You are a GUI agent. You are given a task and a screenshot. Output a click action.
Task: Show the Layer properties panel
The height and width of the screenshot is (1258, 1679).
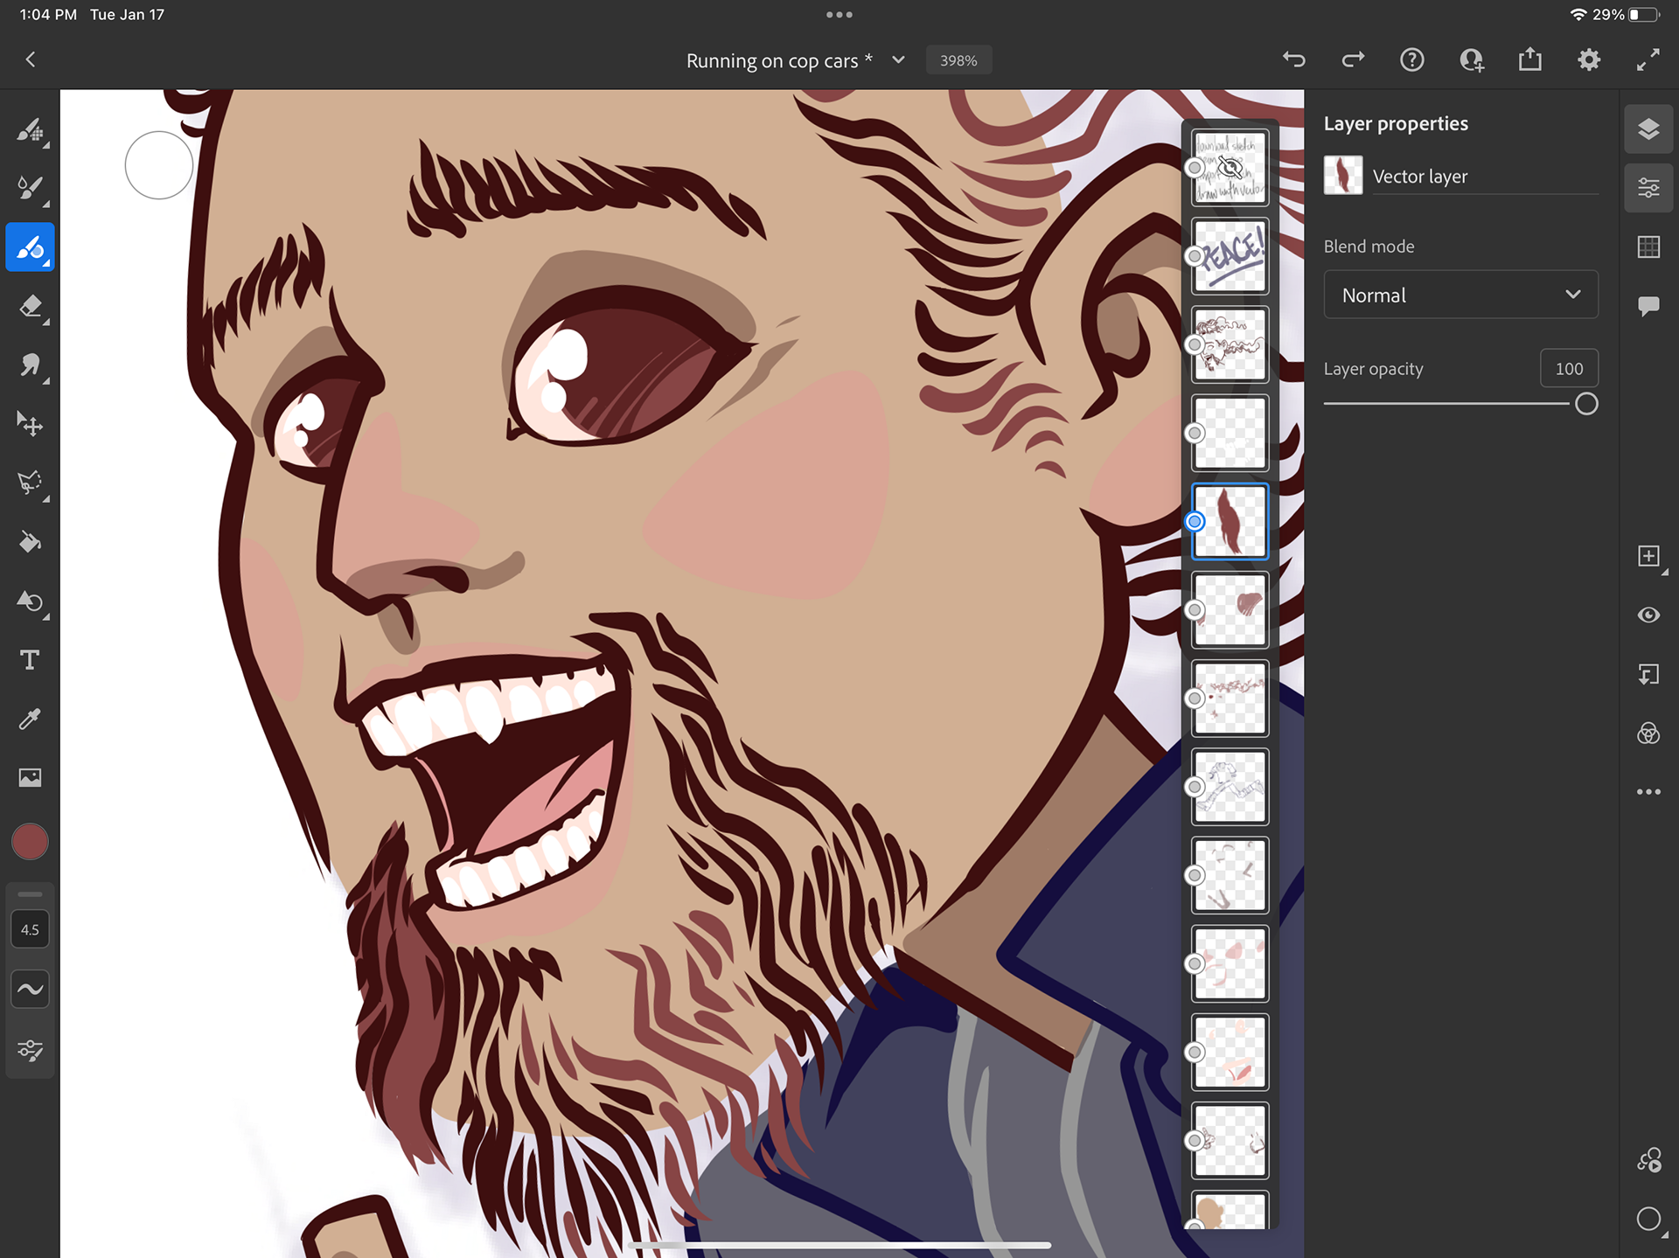1648,188
